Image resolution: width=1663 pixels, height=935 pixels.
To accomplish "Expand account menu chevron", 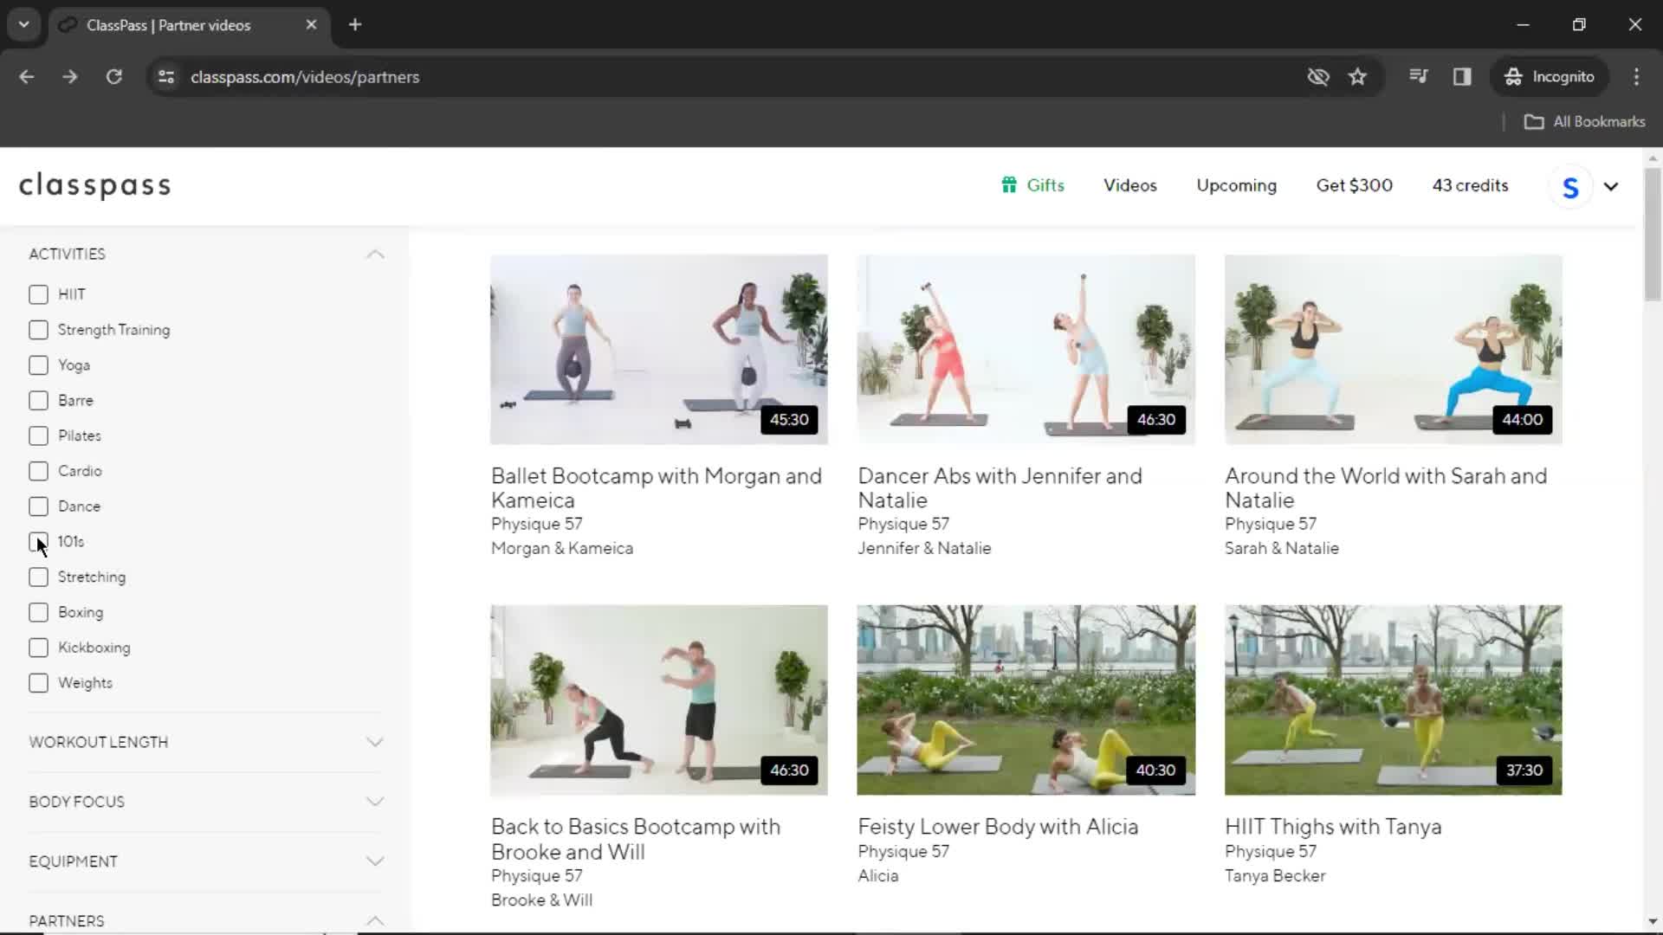I will coord(1611,187).
